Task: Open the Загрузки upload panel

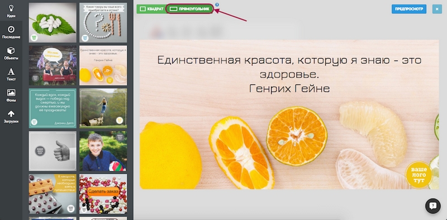Action: (x=11, y=117)
